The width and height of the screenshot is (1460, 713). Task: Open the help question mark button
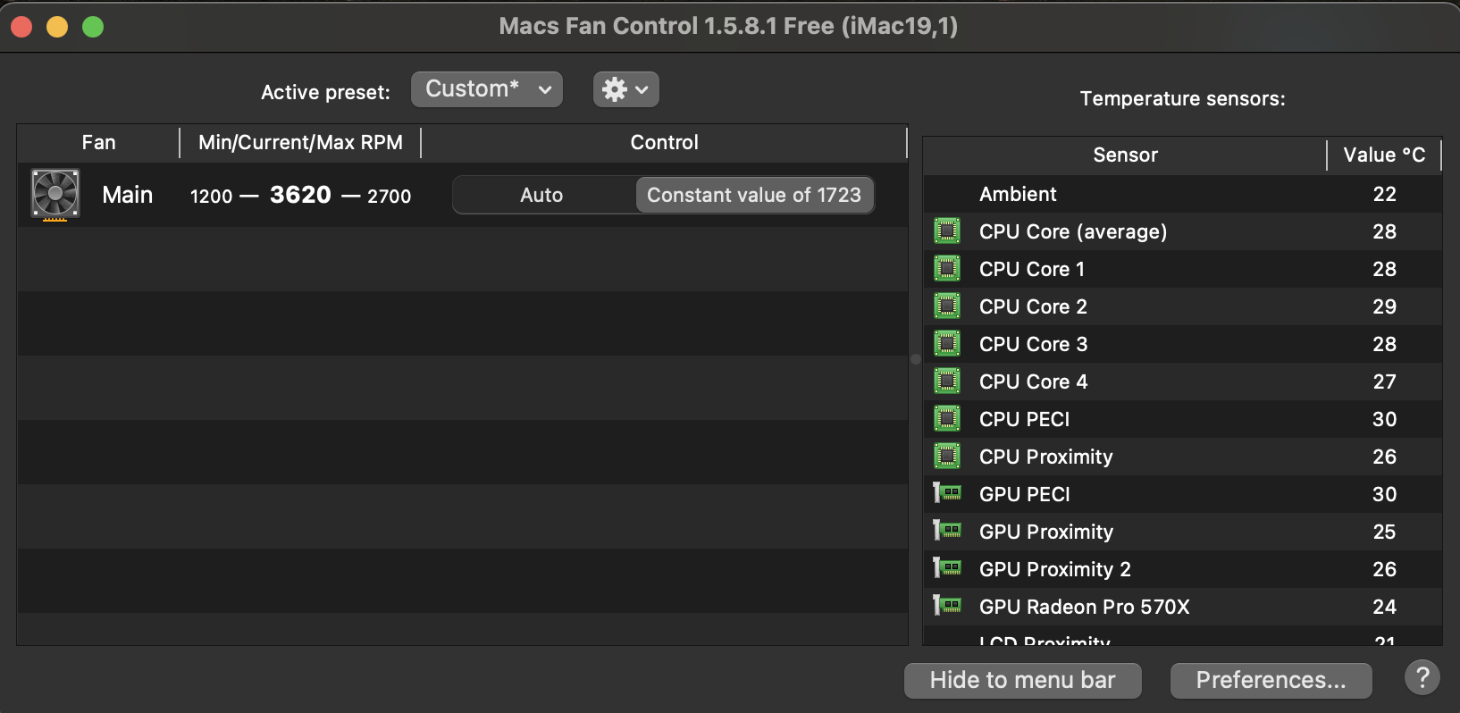pos(1422,678)
